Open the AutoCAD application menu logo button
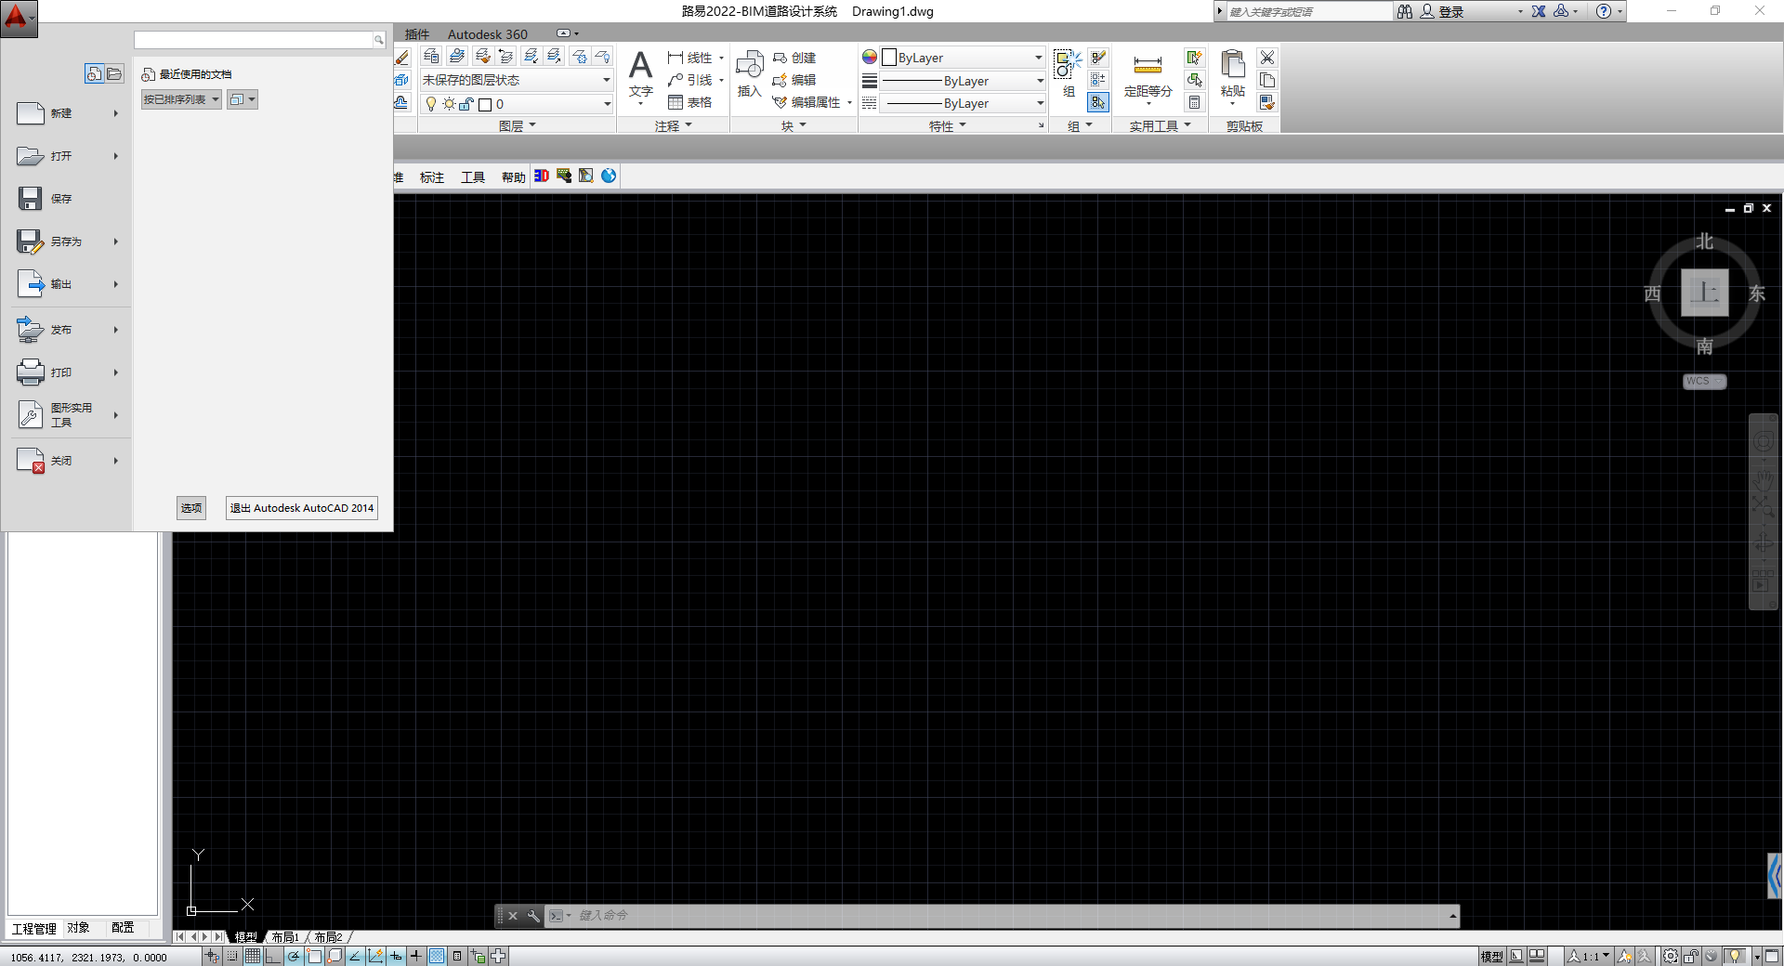 tap(19, 18)
